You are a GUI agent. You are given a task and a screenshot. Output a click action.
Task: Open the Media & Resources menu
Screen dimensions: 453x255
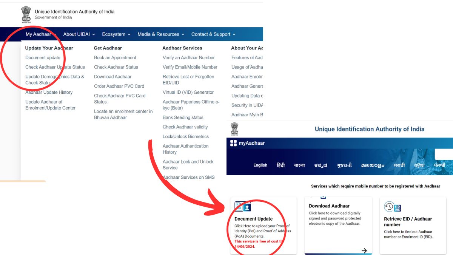click(161, 34)
